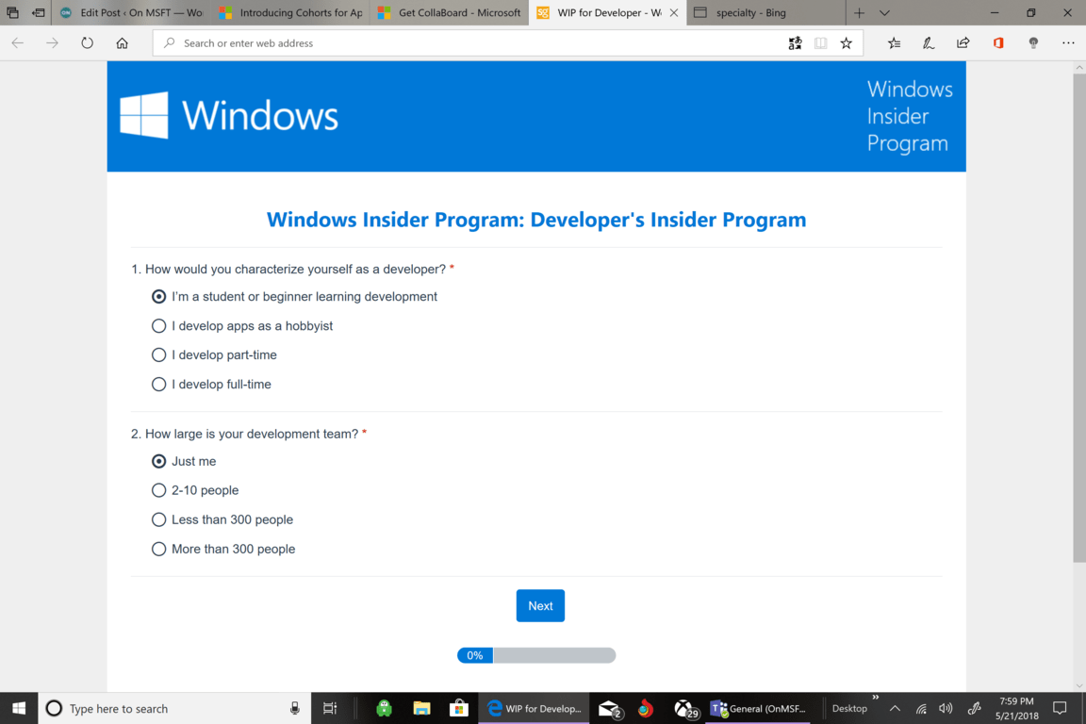1086x724 pixels.
Task: Click the clock showing 7:59 PM
Action: click(x=1017, y=708)
